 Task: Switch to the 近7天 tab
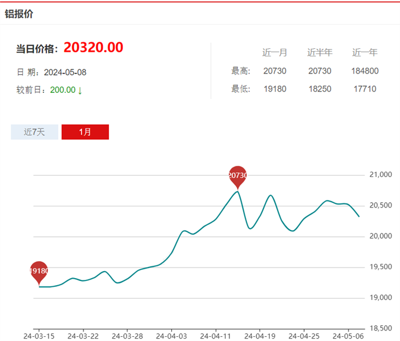[x=34, y=132]
